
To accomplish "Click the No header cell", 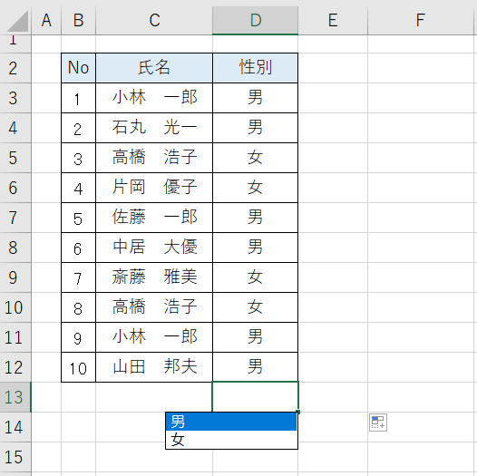I will click(x=79, y=68).
